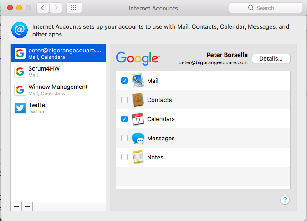
Task: Click the Calendar icon showing 17
Action: (138, 119)
